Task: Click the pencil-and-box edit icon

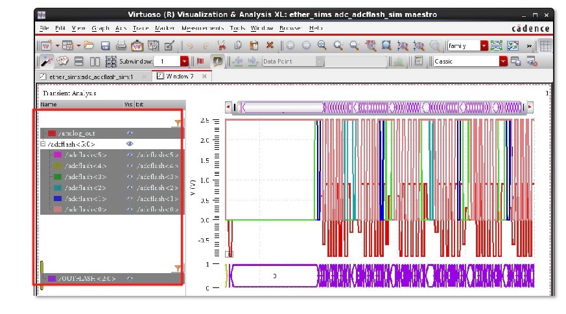Action: (169, 46)
